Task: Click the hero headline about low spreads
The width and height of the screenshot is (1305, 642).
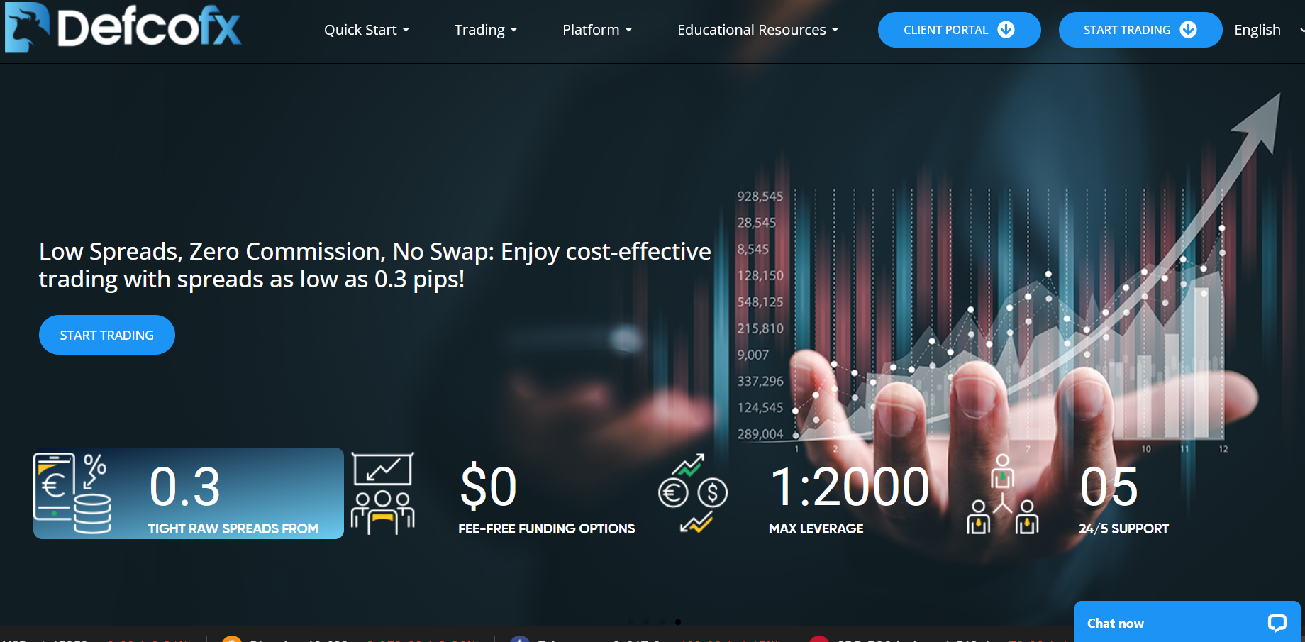Action: tap(375, 265)
